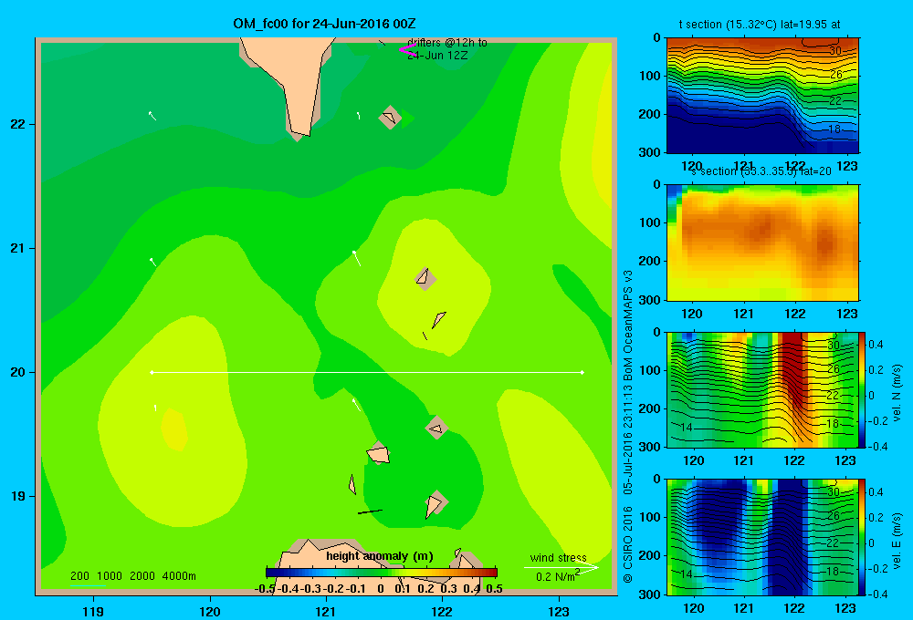Viewport: 913px width, 620px height.
Task: Click the 'wind stress' label
Action: click(x=559, y=558)
